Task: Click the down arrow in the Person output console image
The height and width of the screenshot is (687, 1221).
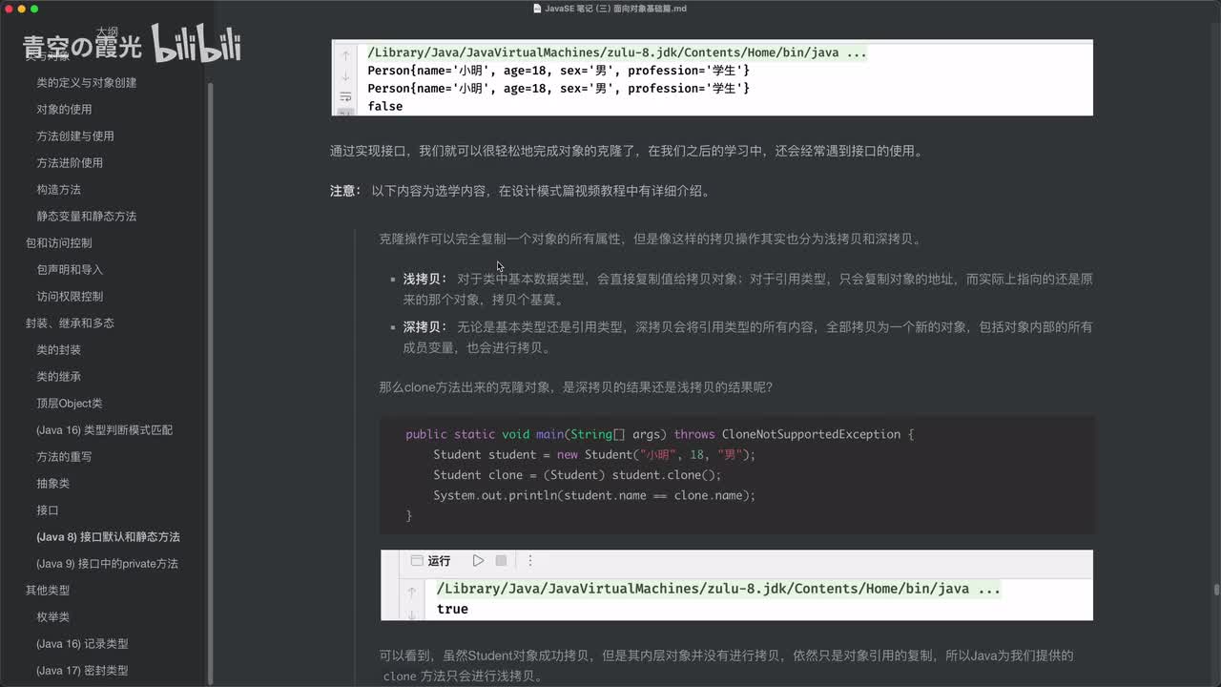Action: pos(345,76)
